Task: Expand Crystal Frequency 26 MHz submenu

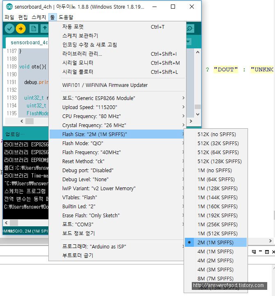Action: click(117, 125)
